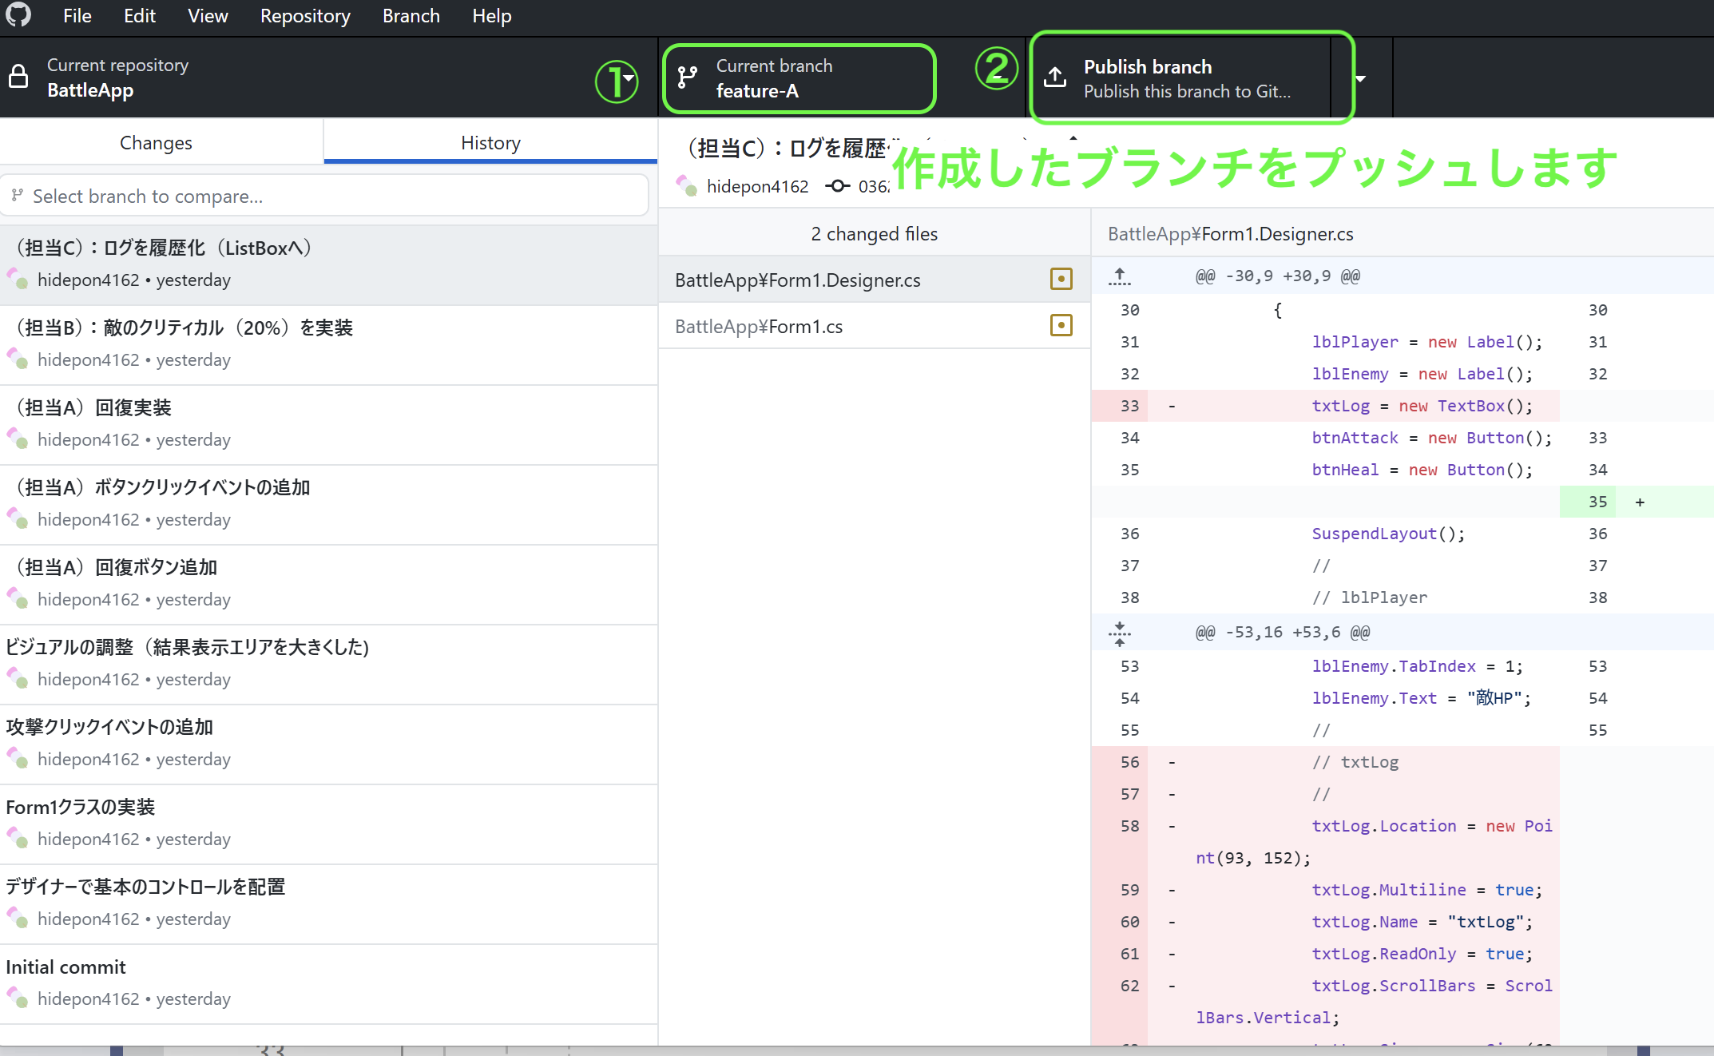Select commit 攻撃クリックイベントの追加
The height and width of the screenshot is (1056, 1714).
(328, 744)
